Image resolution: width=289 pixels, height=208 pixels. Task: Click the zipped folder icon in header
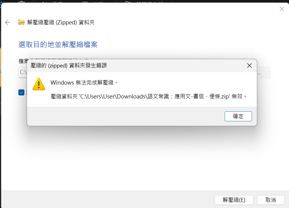(21, 22)
